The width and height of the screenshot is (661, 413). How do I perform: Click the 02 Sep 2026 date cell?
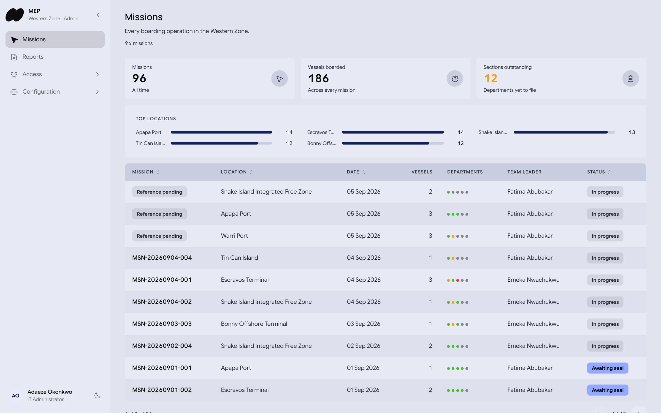tap(364, 346)
